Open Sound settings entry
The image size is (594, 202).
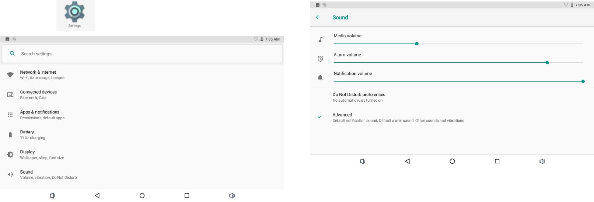(27, 172)
